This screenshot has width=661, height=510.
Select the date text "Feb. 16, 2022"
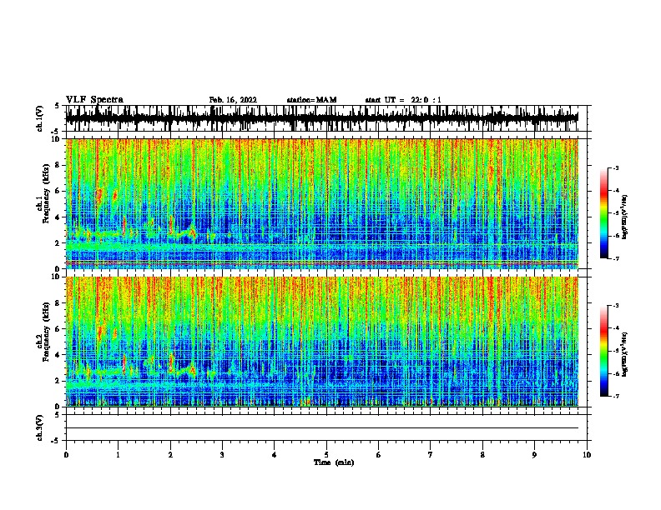[x=233, y=100]
